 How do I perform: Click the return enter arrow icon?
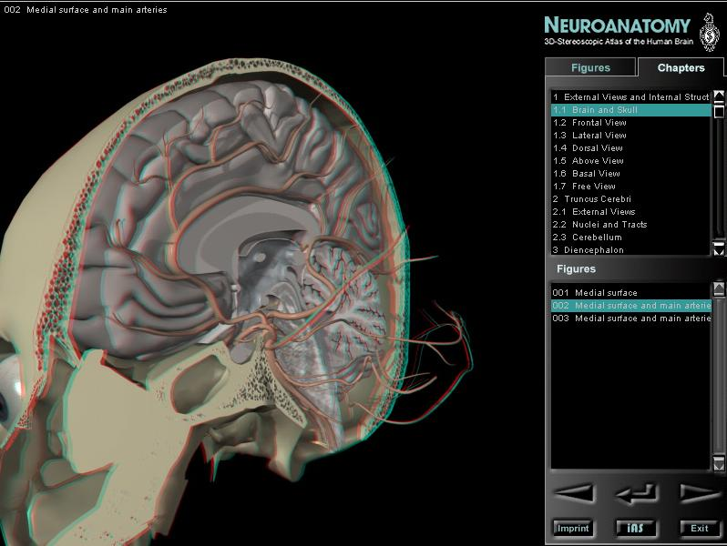pos(636,493)
